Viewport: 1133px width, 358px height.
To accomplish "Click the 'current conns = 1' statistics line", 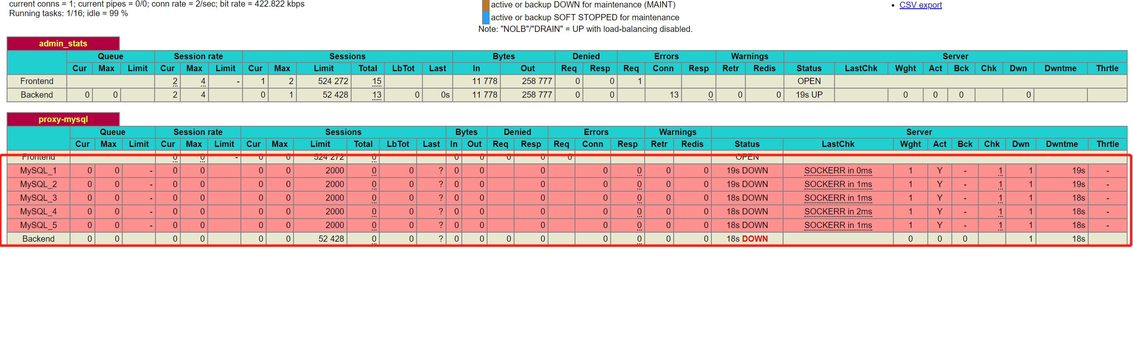I will pyautogui.click(x=157, y=4).
